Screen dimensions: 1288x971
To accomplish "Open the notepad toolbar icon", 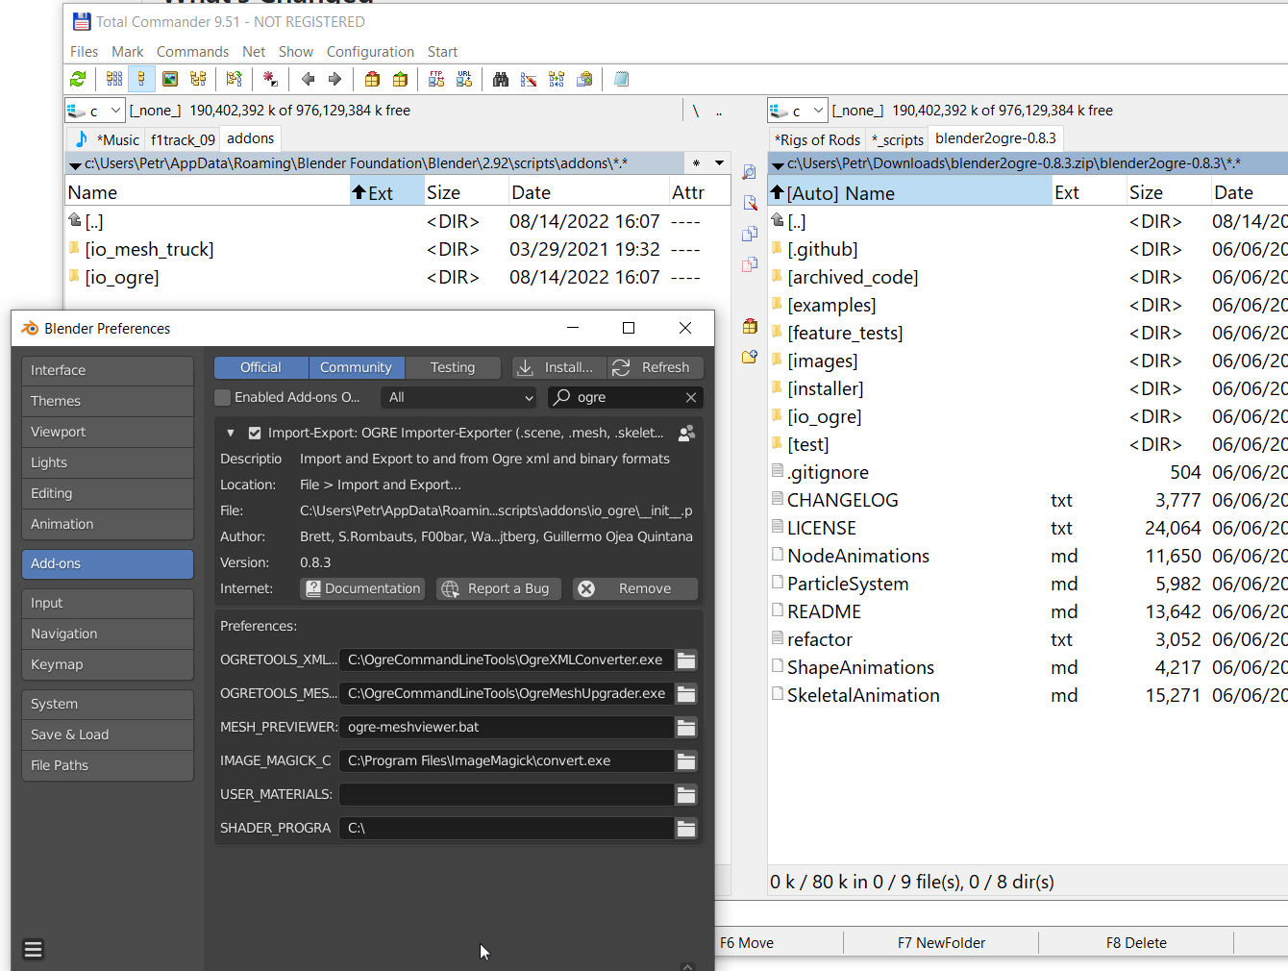I will (621, 79).
